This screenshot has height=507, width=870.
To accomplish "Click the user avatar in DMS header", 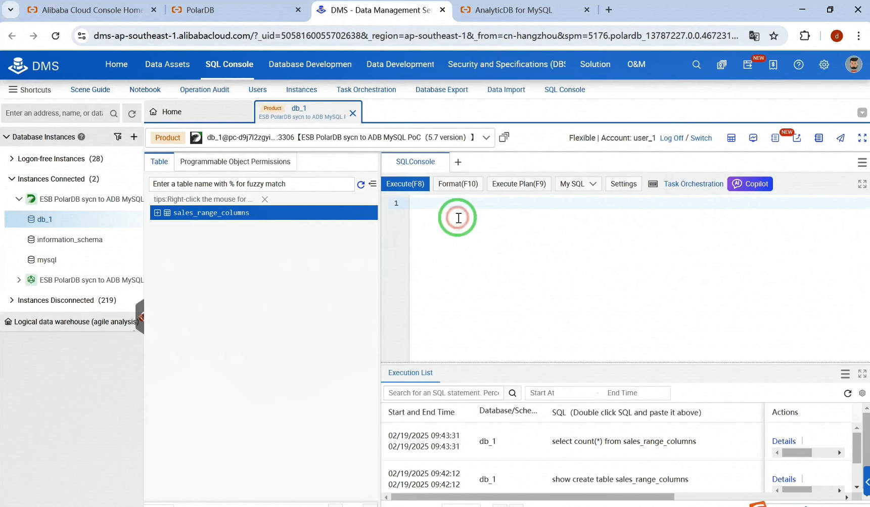I will [854, 64].
